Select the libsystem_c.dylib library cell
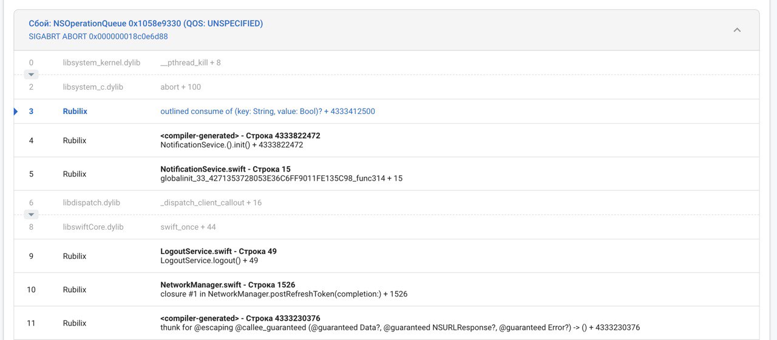 [93, 87]
